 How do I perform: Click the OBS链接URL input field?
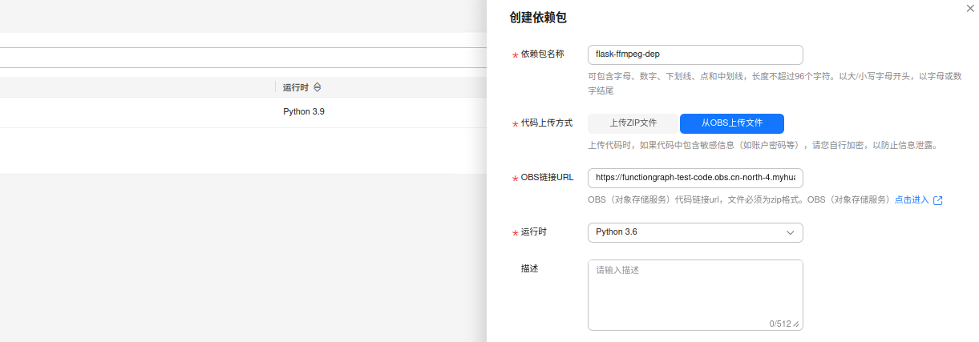(695, 178)
